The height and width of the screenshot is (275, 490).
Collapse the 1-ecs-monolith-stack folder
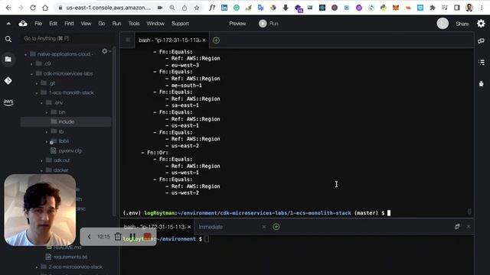[x=37, y=93]
